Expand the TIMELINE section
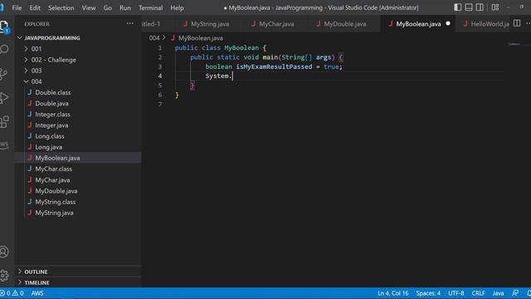Image resolution: width=531 pixels, height=299 pixels. click(x=20, y=282)
